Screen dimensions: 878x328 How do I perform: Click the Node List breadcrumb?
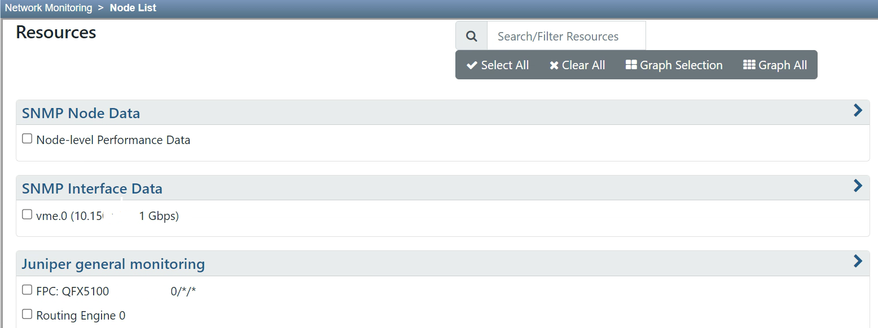[133, 7]
